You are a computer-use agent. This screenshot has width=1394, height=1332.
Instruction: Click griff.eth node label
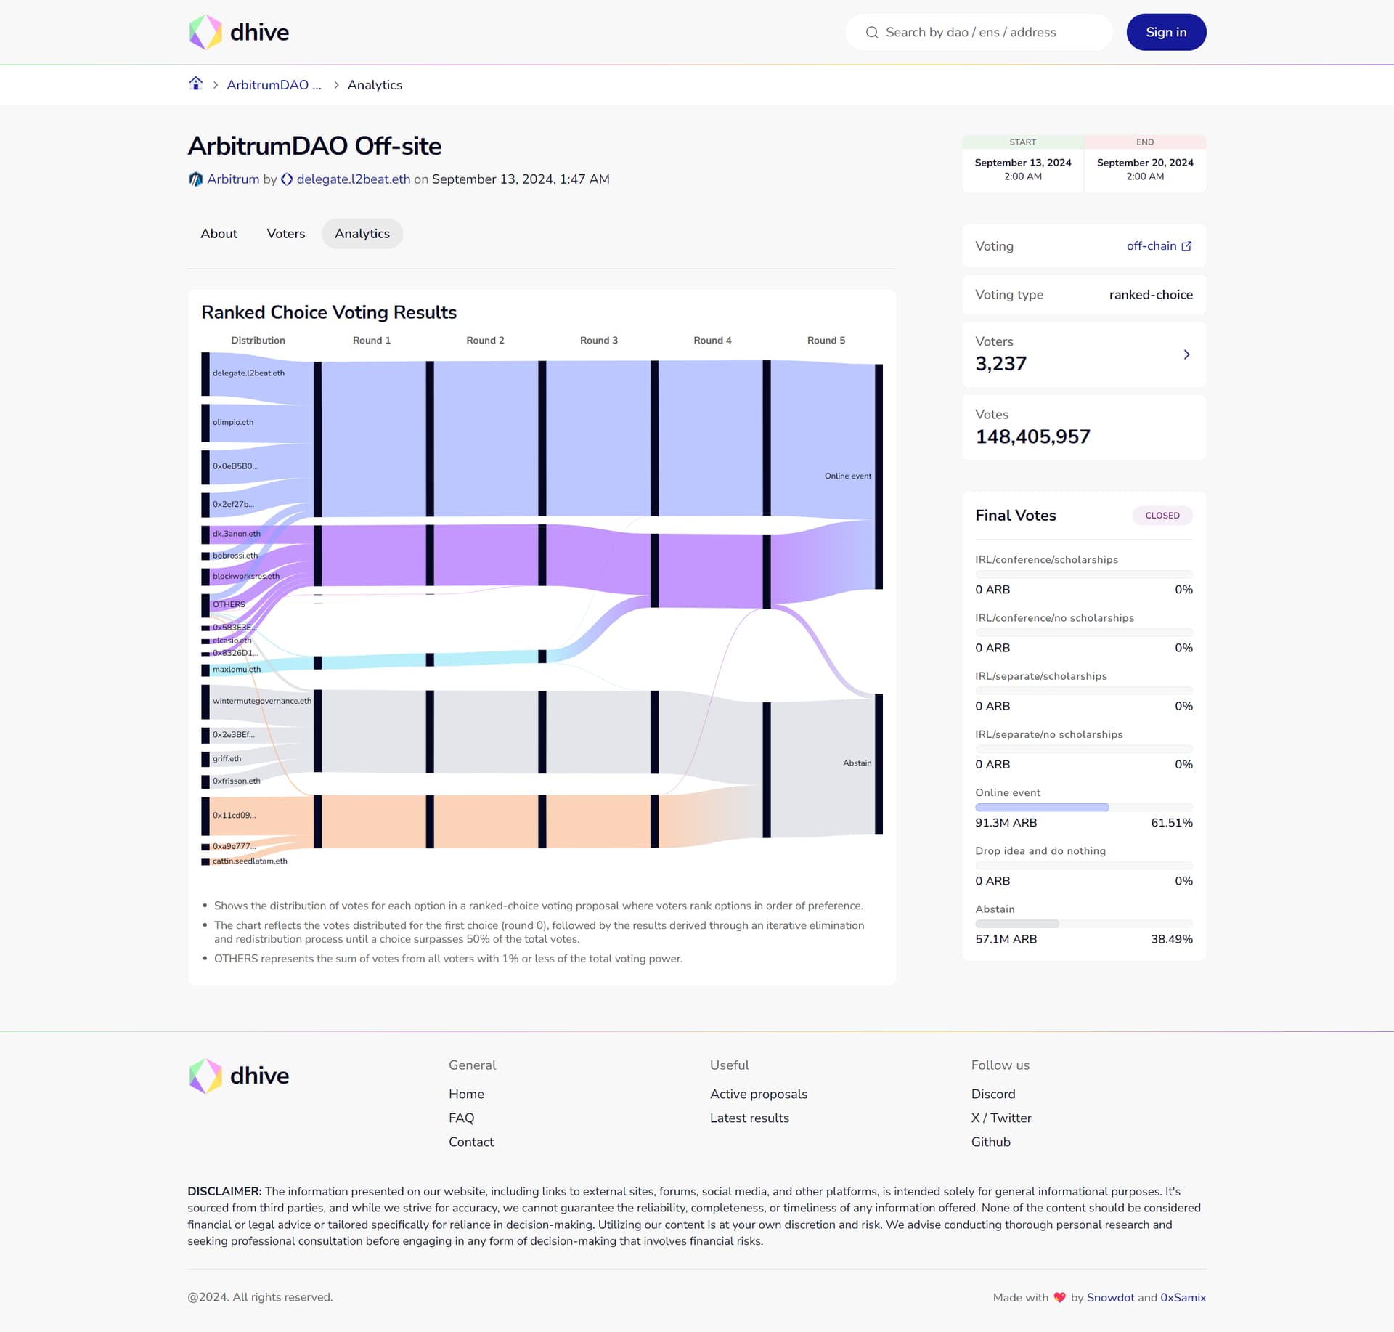(x=227, y=759)
